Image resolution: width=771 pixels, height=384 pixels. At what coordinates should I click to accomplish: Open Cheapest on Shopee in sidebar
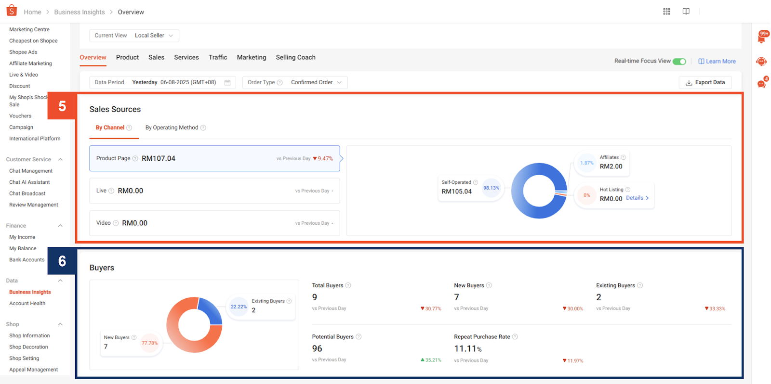coord(33,41)
